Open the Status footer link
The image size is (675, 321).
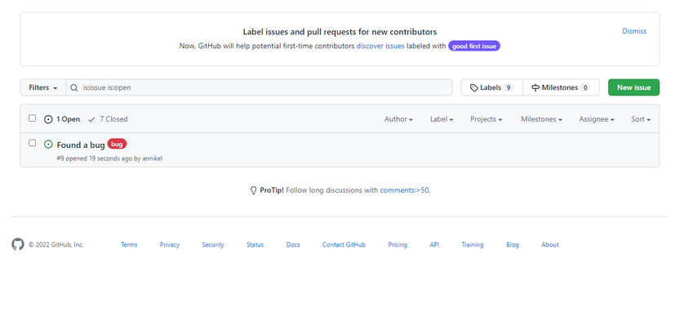[255, 245]
